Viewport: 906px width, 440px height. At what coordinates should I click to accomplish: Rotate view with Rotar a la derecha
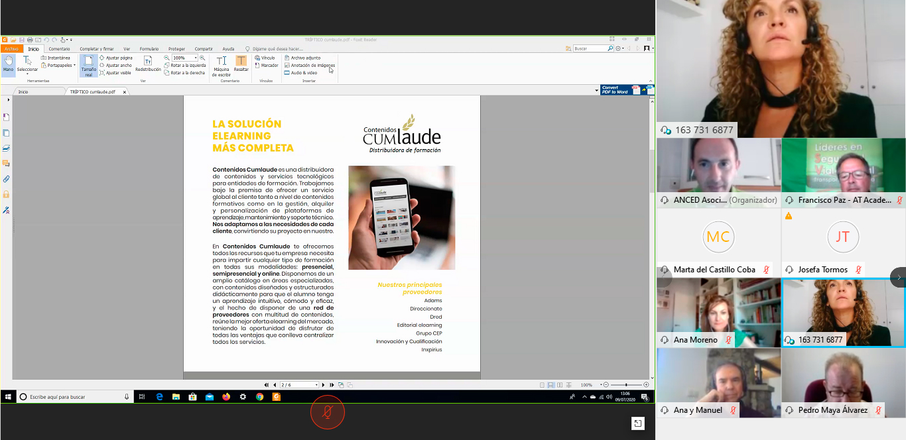point(185,73)
